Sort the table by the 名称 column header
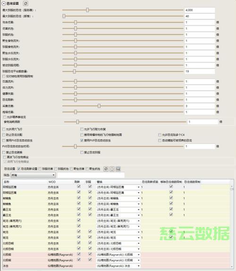The image size is (236, 271). click(25, 182)
